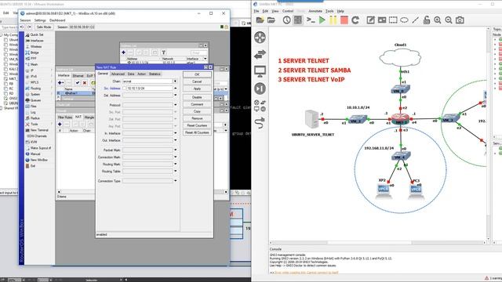Browse end devices monitor icon in GNS3
This screenshot has width=502, height=282.
(x=260, y=71)
